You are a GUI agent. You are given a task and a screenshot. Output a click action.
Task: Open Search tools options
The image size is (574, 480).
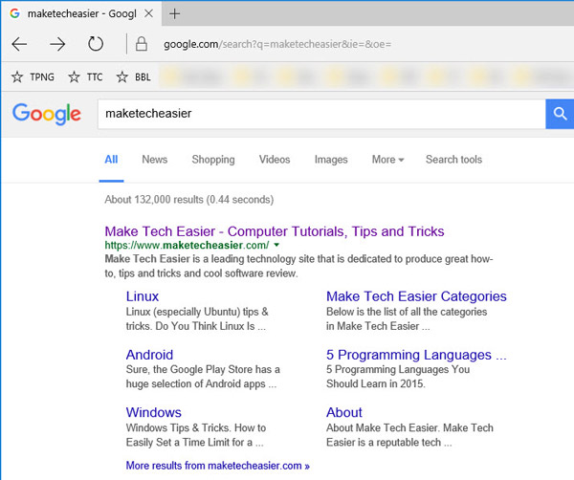(x=453, y=160)
